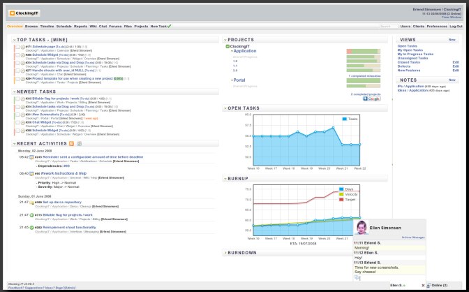Image resolution: width=469 pixels, height=292 pixels.
Task: Collapse the Application project tree
Action: tap(230, 51)
